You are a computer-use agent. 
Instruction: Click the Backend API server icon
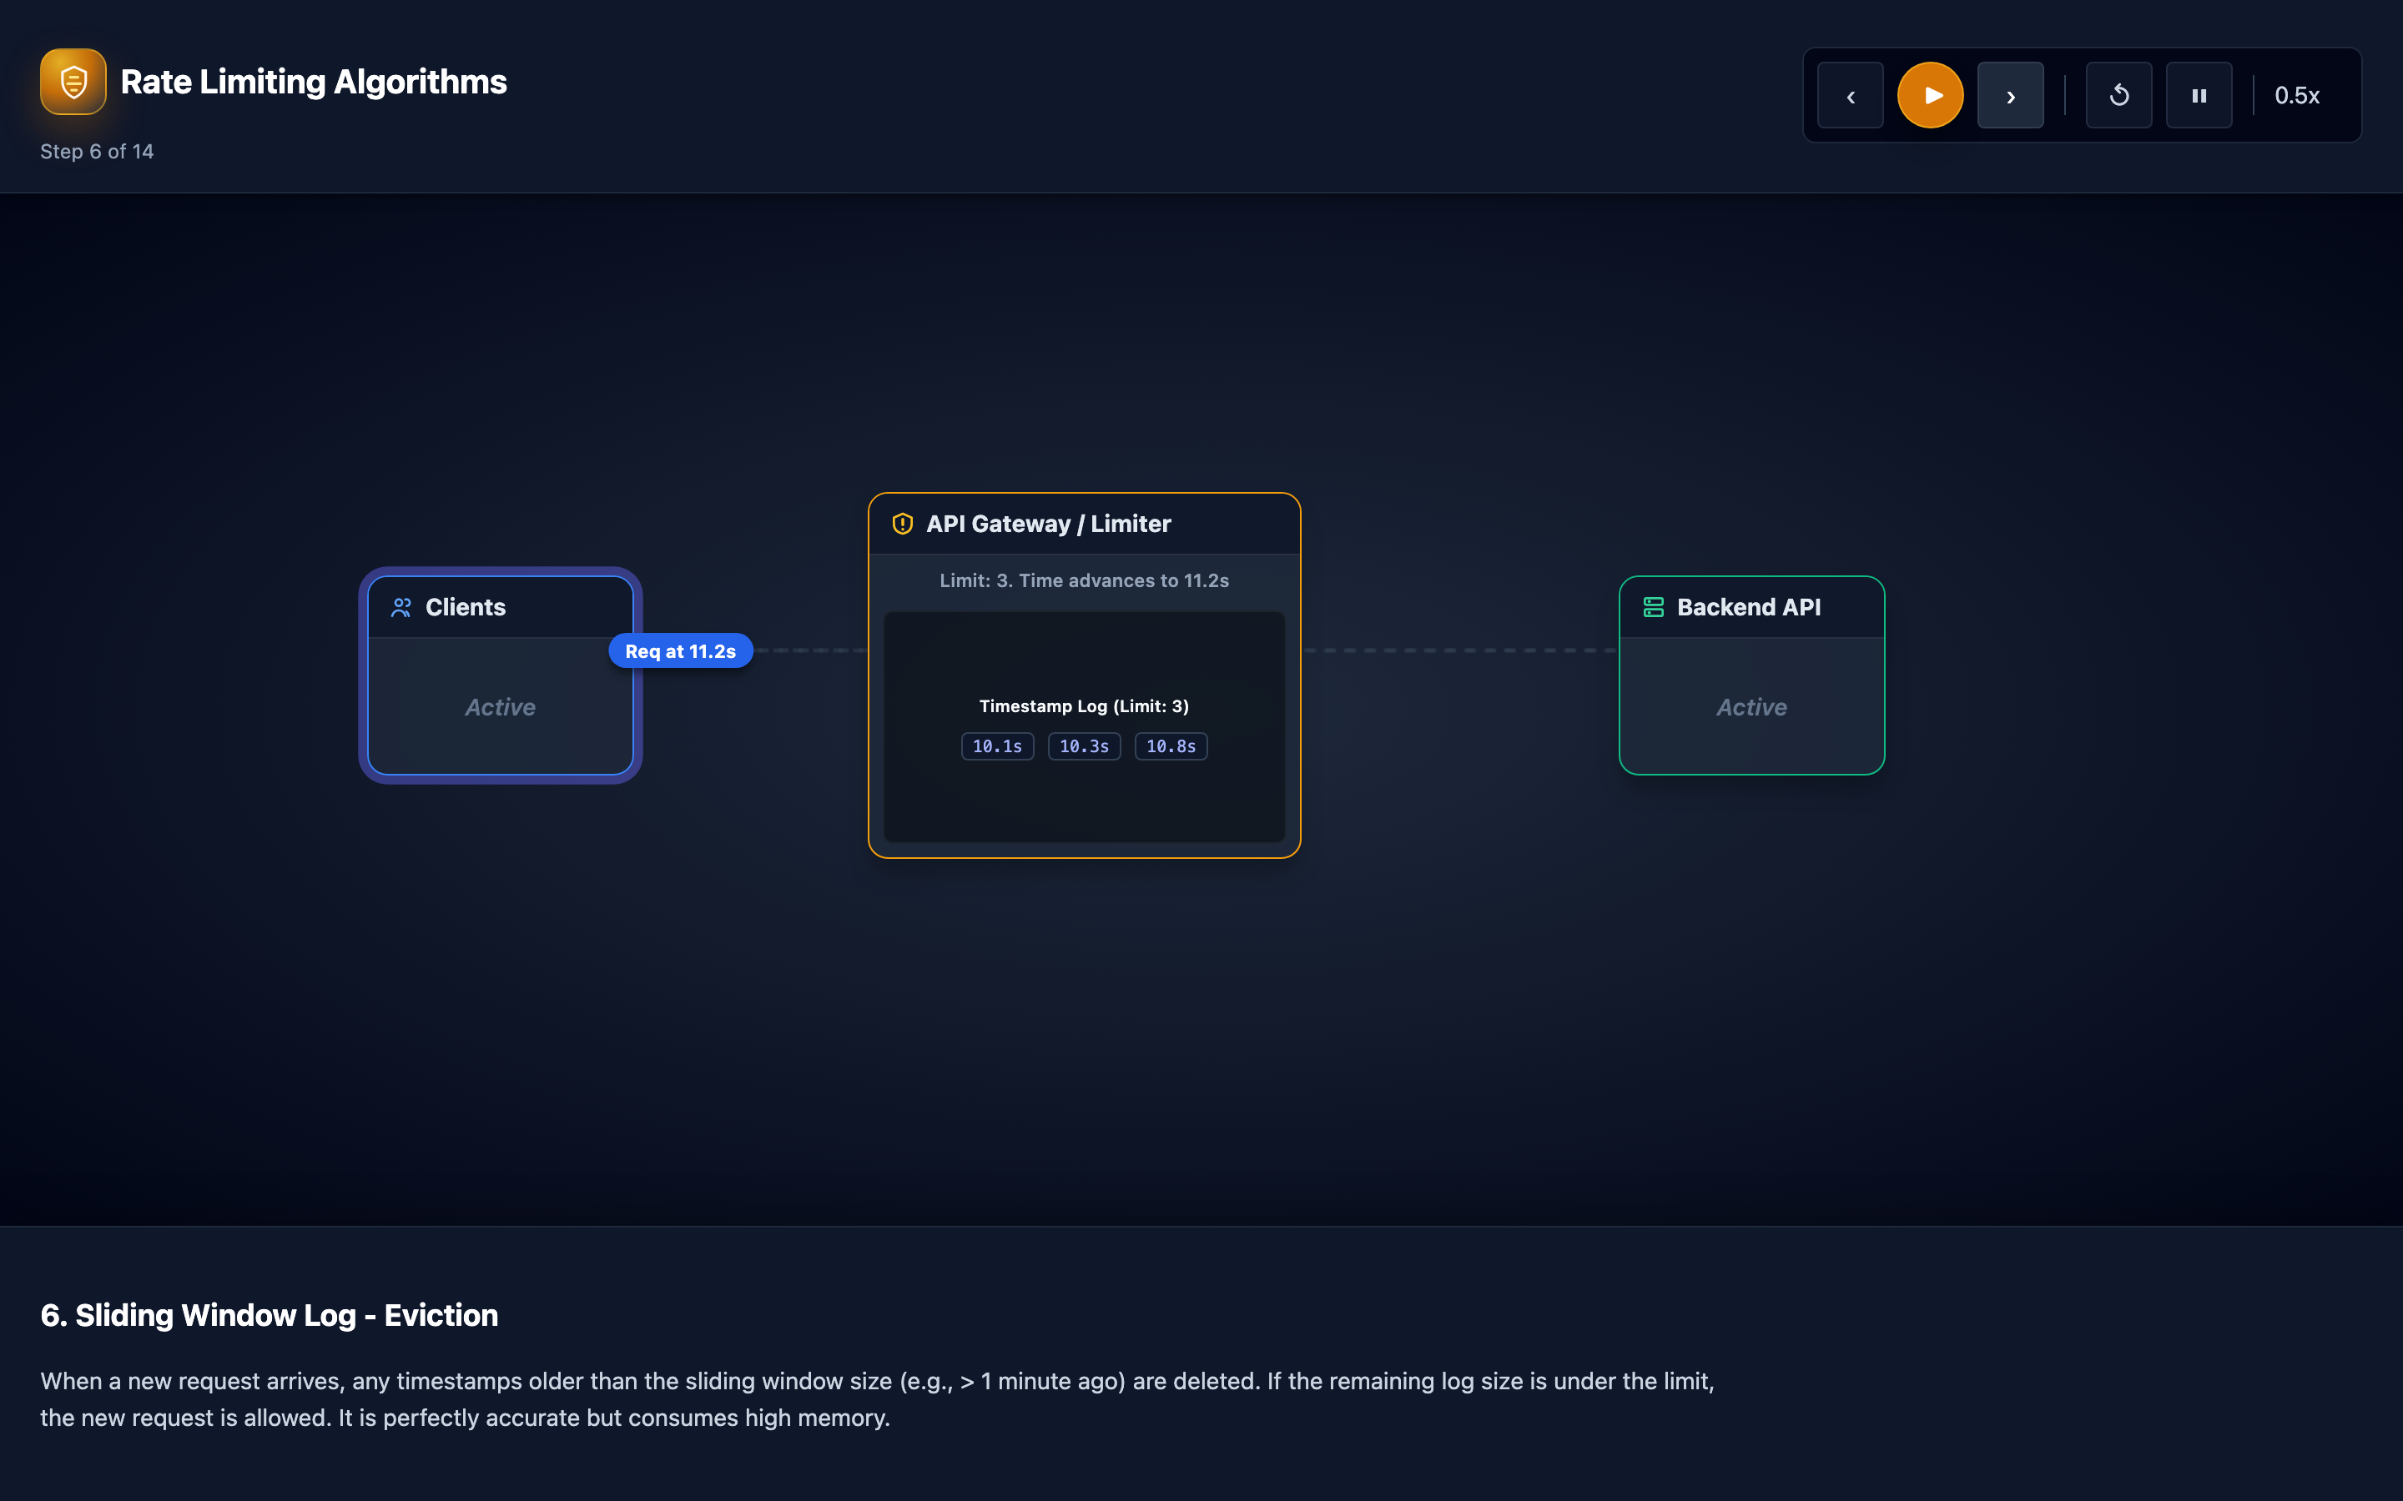[x=1653, y=608]
